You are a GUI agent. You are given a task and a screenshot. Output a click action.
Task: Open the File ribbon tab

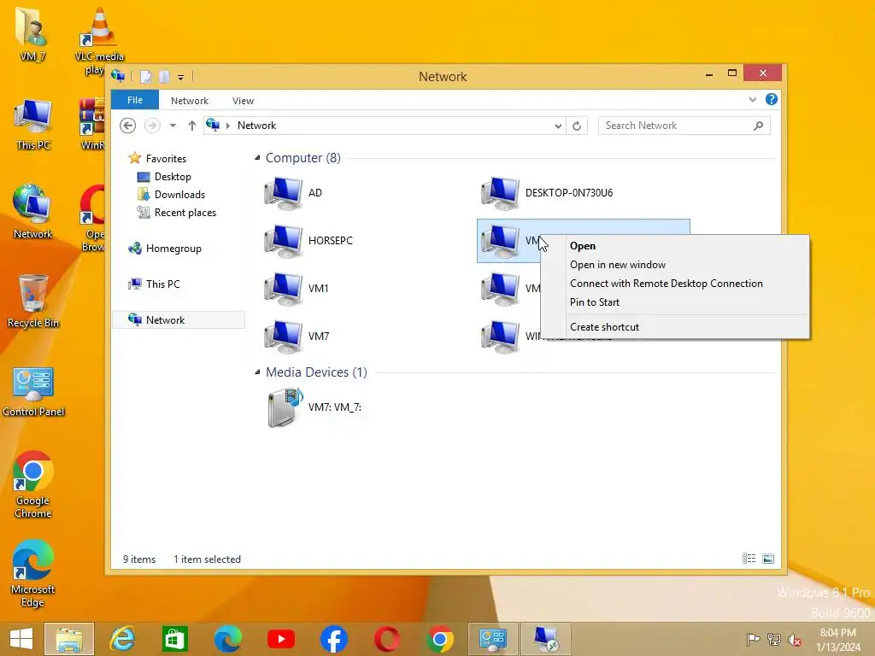(x=135, y=100)
